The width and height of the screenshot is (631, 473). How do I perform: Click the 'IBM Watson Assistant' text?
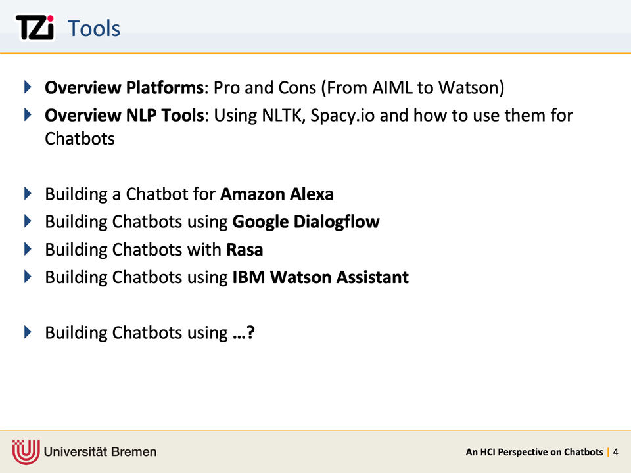tap(320, 277)
